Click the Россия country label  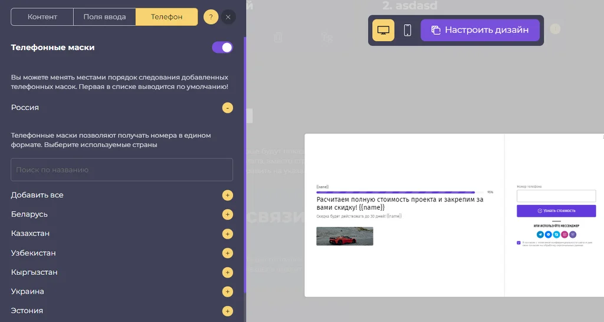[25, 108]
